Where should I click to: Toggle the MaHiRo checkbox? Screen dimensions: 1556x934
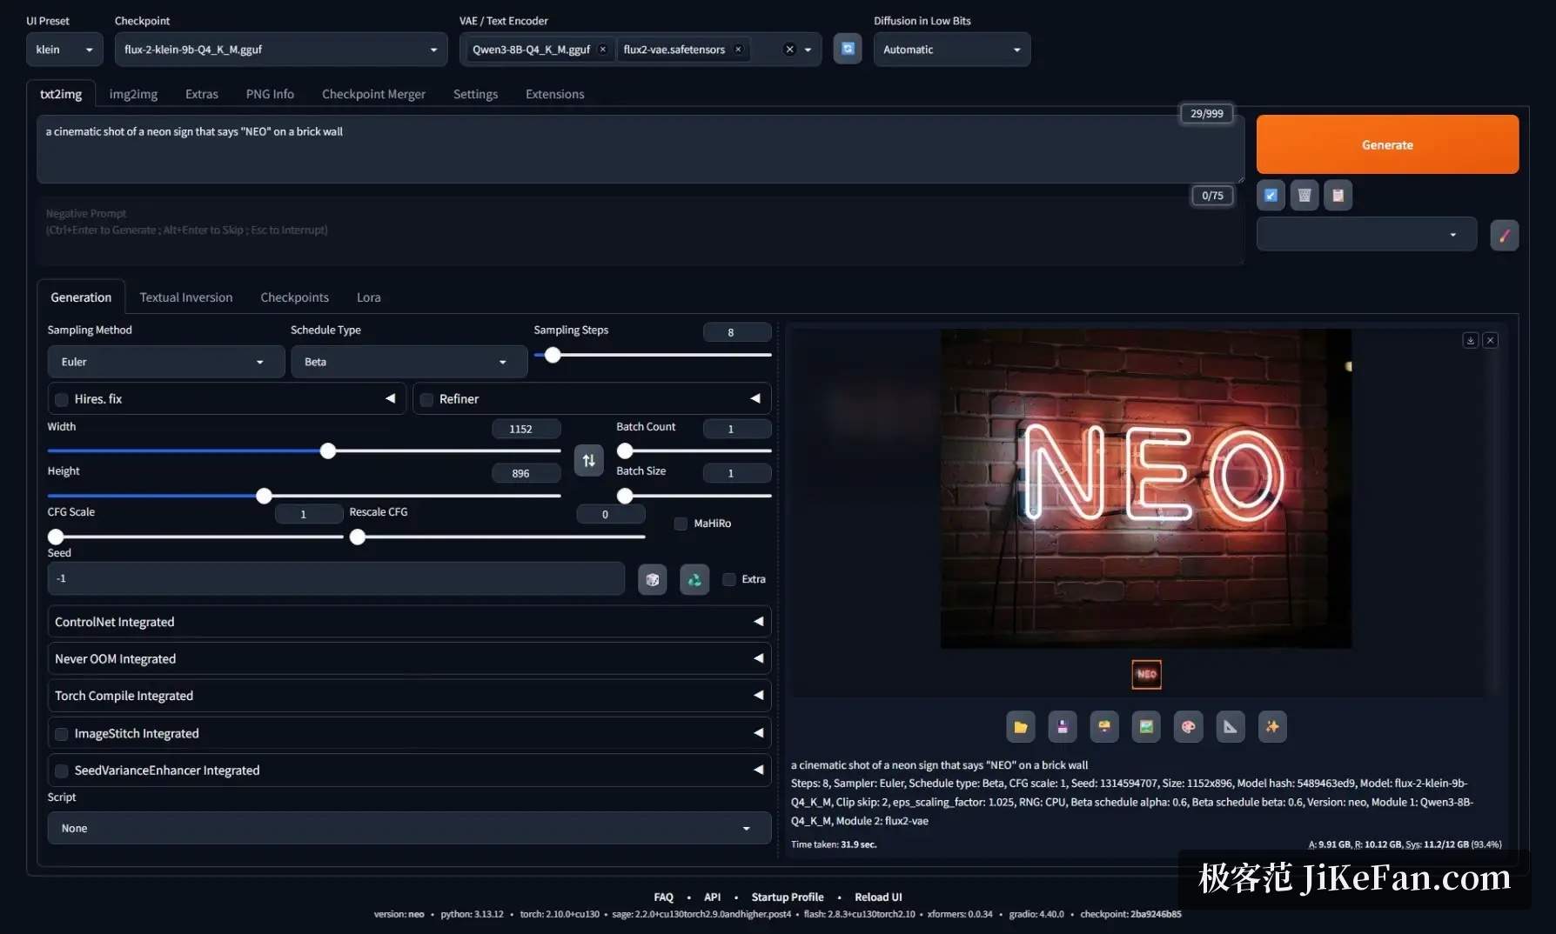[681, 524]
